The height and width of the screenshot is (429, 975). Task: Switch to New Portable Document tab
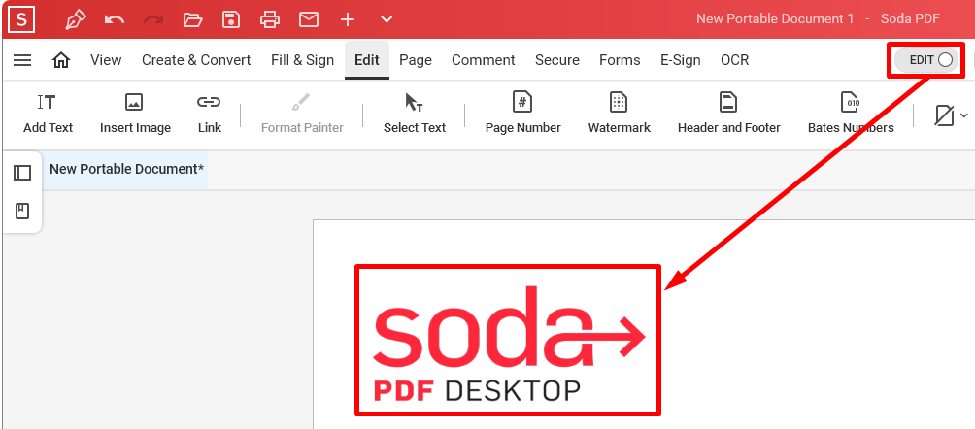tap(127, 169)
